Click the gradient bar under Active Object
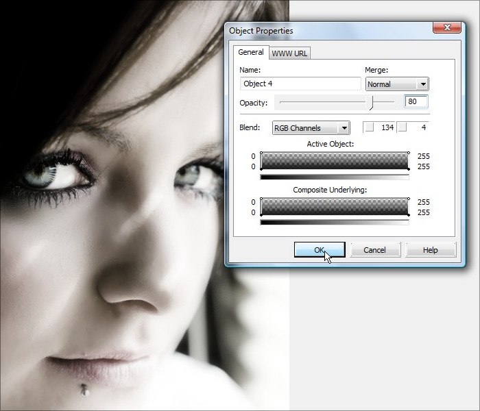The image size is (480, 411). (x=335, y=177)
